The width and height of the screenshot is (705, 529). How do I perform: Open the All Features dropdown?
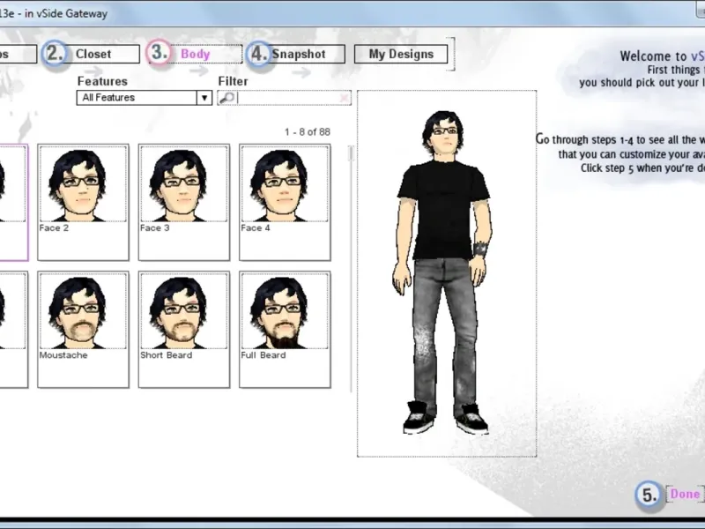click(144, 98)
